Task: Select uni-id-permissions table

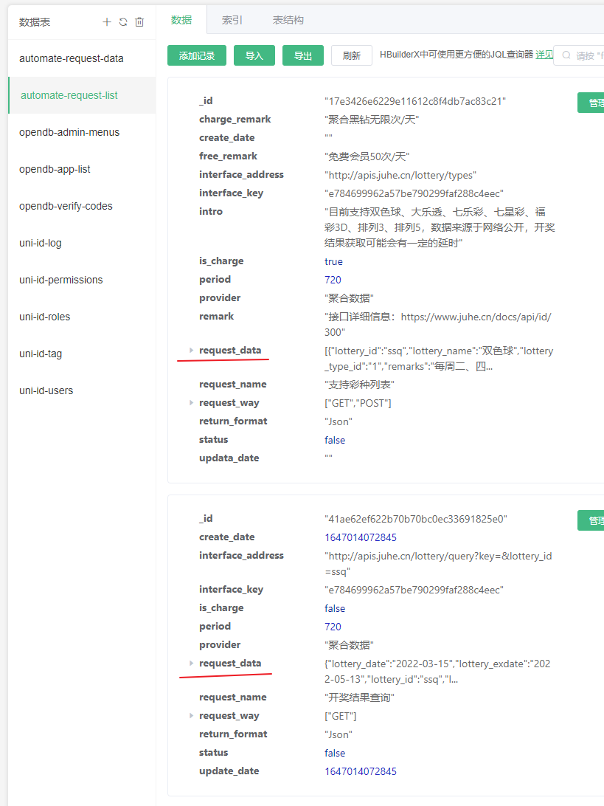Action: point(82,280)
